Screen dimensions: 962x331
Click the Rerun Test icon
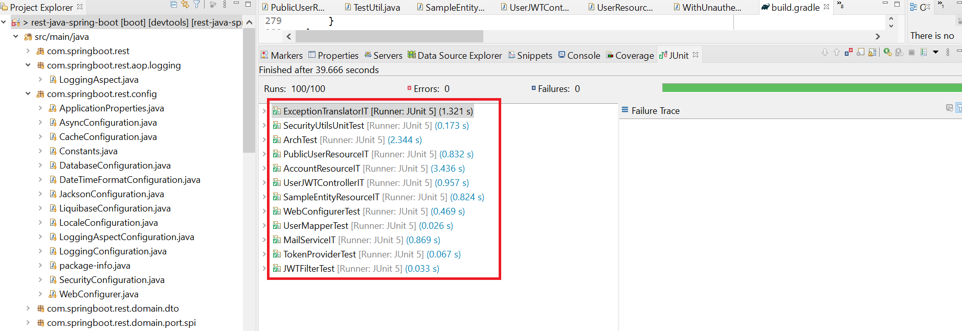point(887,52)
